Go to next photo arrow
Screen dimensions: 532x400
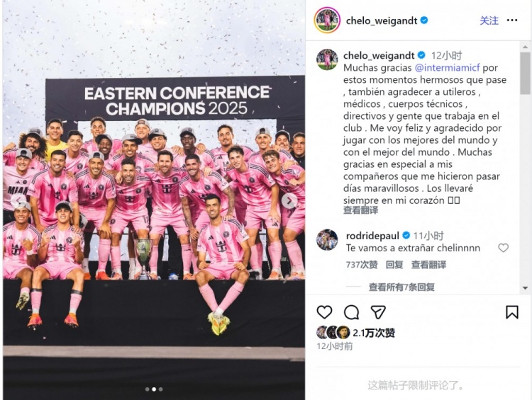[289, 201]
